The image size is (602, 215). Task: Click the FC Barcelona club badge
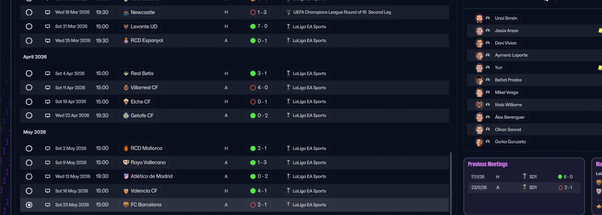126,205
